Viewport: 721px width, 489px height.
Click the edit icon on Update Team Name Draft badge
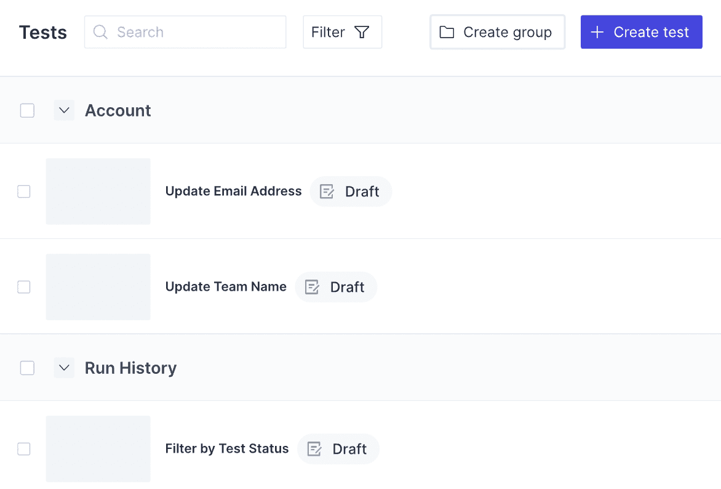pos(313,287)
